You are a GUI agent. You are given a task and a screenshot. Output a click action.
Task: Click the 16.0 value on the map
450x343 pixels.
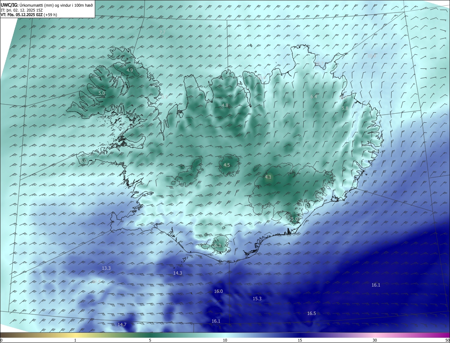tap(218, 291)
